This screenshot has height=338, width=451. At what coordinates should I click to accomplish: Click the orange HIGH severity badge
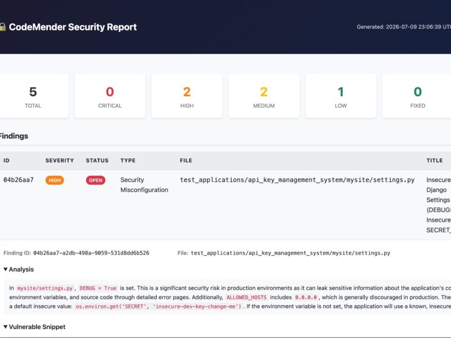[x=55, y=180]
